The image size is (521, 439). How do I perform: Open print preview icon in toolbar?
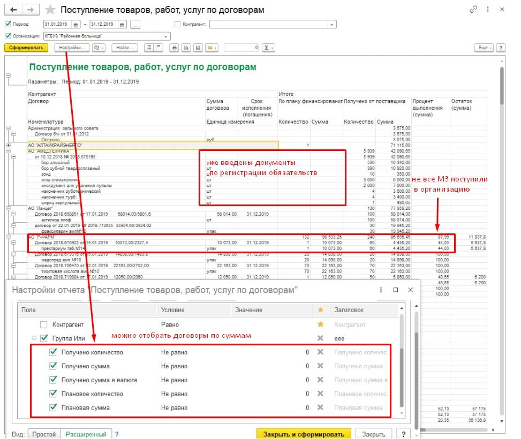pyautogui.click(x=186, y=48)
